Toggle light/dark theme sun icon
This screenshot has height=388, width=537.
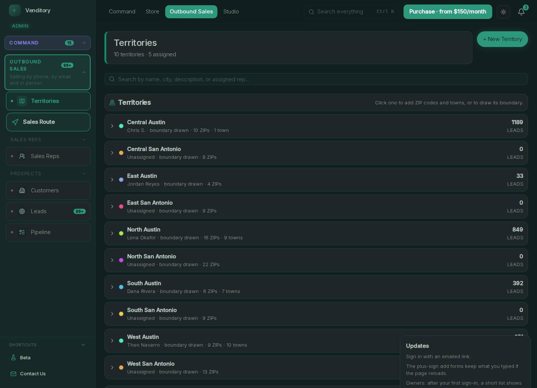pos(503,12)
